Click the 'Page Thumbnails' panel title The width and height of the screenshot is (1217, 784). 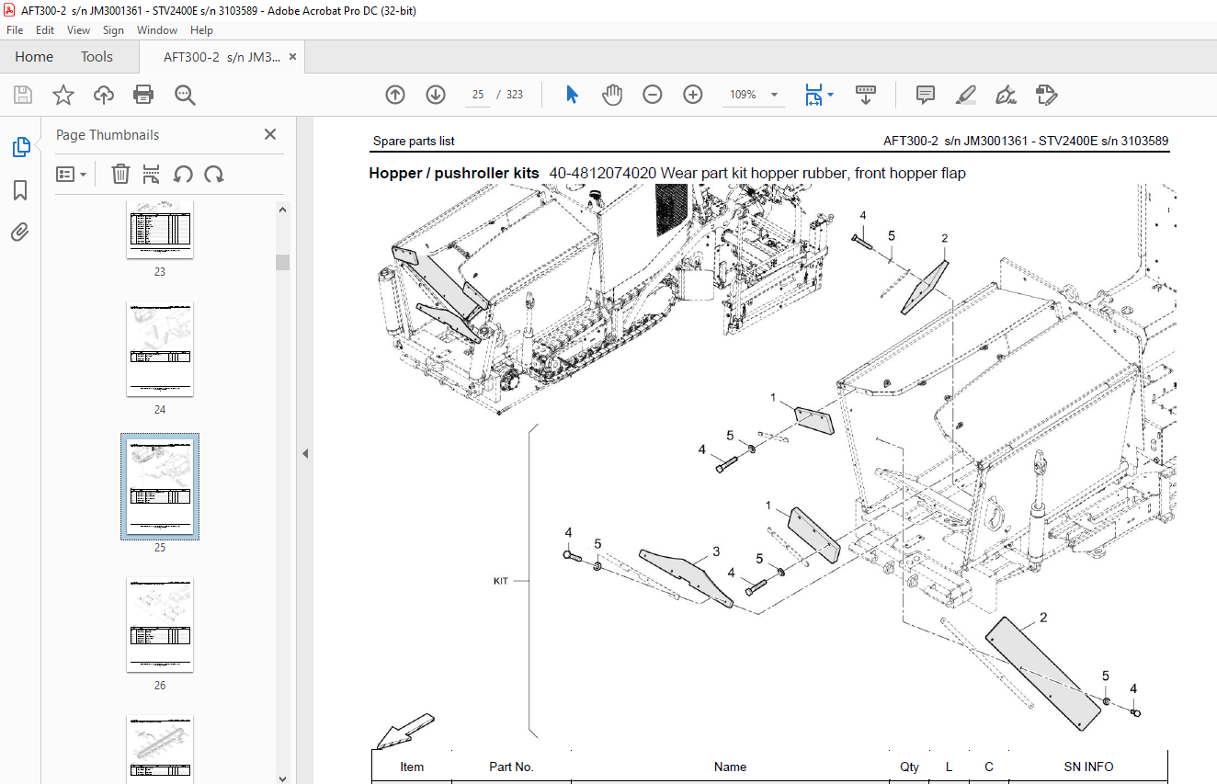click(x=108, y=134)
